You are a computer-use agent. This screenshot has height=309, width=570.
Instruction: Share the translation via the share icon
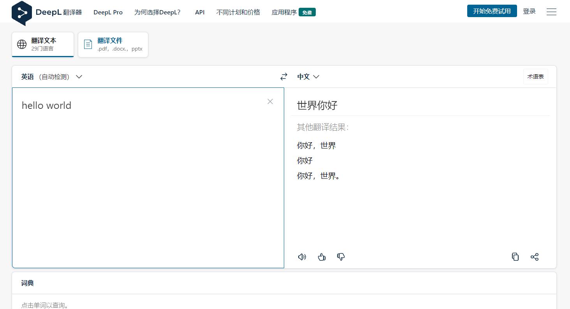coord(535,257)
